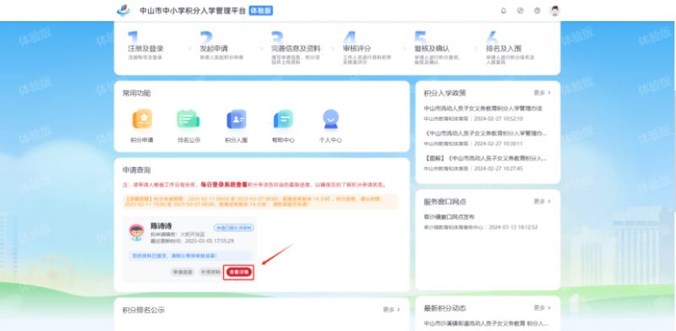The height and width of the screenshot is (331, 676).
Task: Click applicant name 陈诗诗
Action: click(x=161, y=225)
